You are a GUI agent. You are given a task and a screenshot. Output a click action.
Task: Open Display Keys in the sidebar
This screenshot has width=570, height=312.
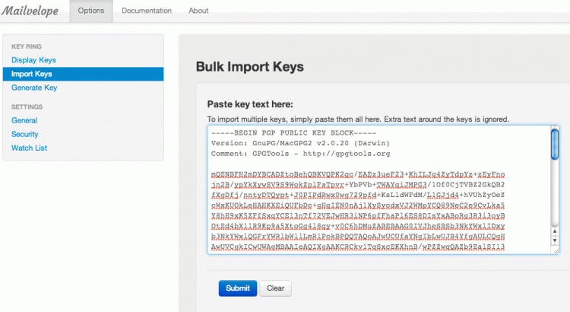tap(33, 60)
